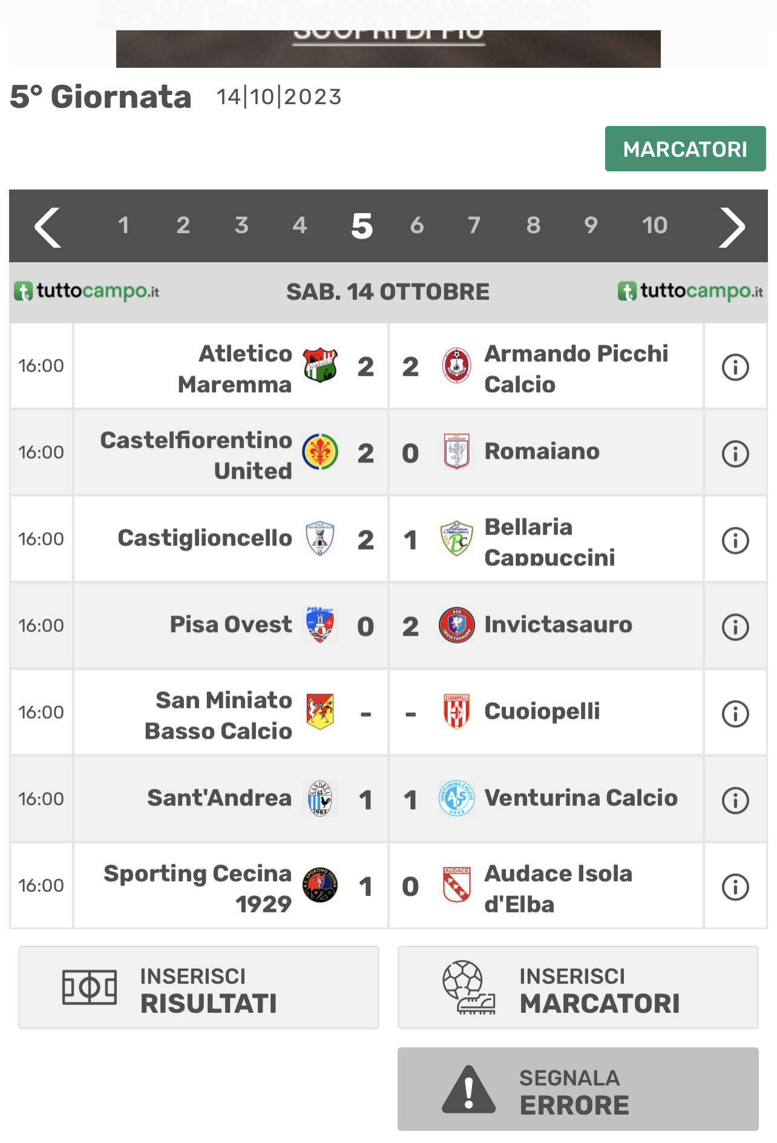Screen dimensions: 777x1143
Task: Click Inserisci Risultati button
Action: tap(198, 987)
